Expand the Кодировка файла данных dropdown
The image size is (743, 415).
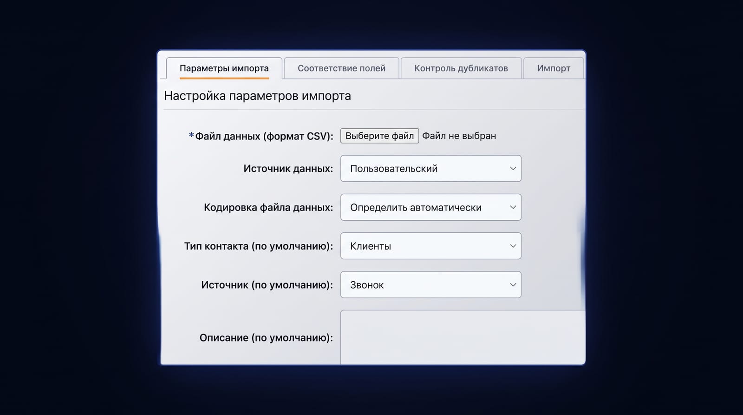point(431,207)
